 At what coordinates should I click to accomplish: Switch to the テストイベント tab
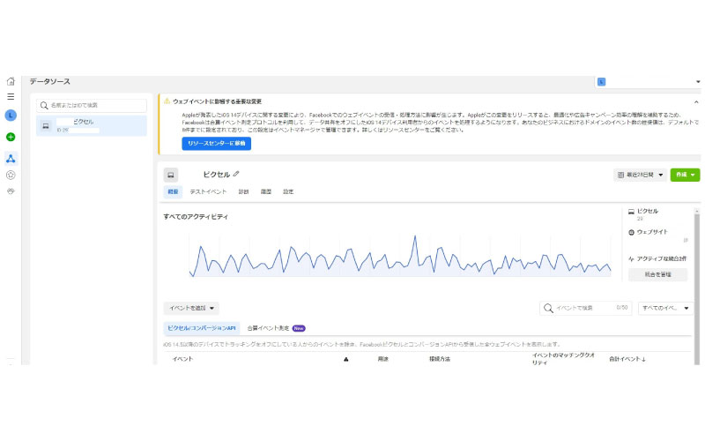tap(208, 191)
